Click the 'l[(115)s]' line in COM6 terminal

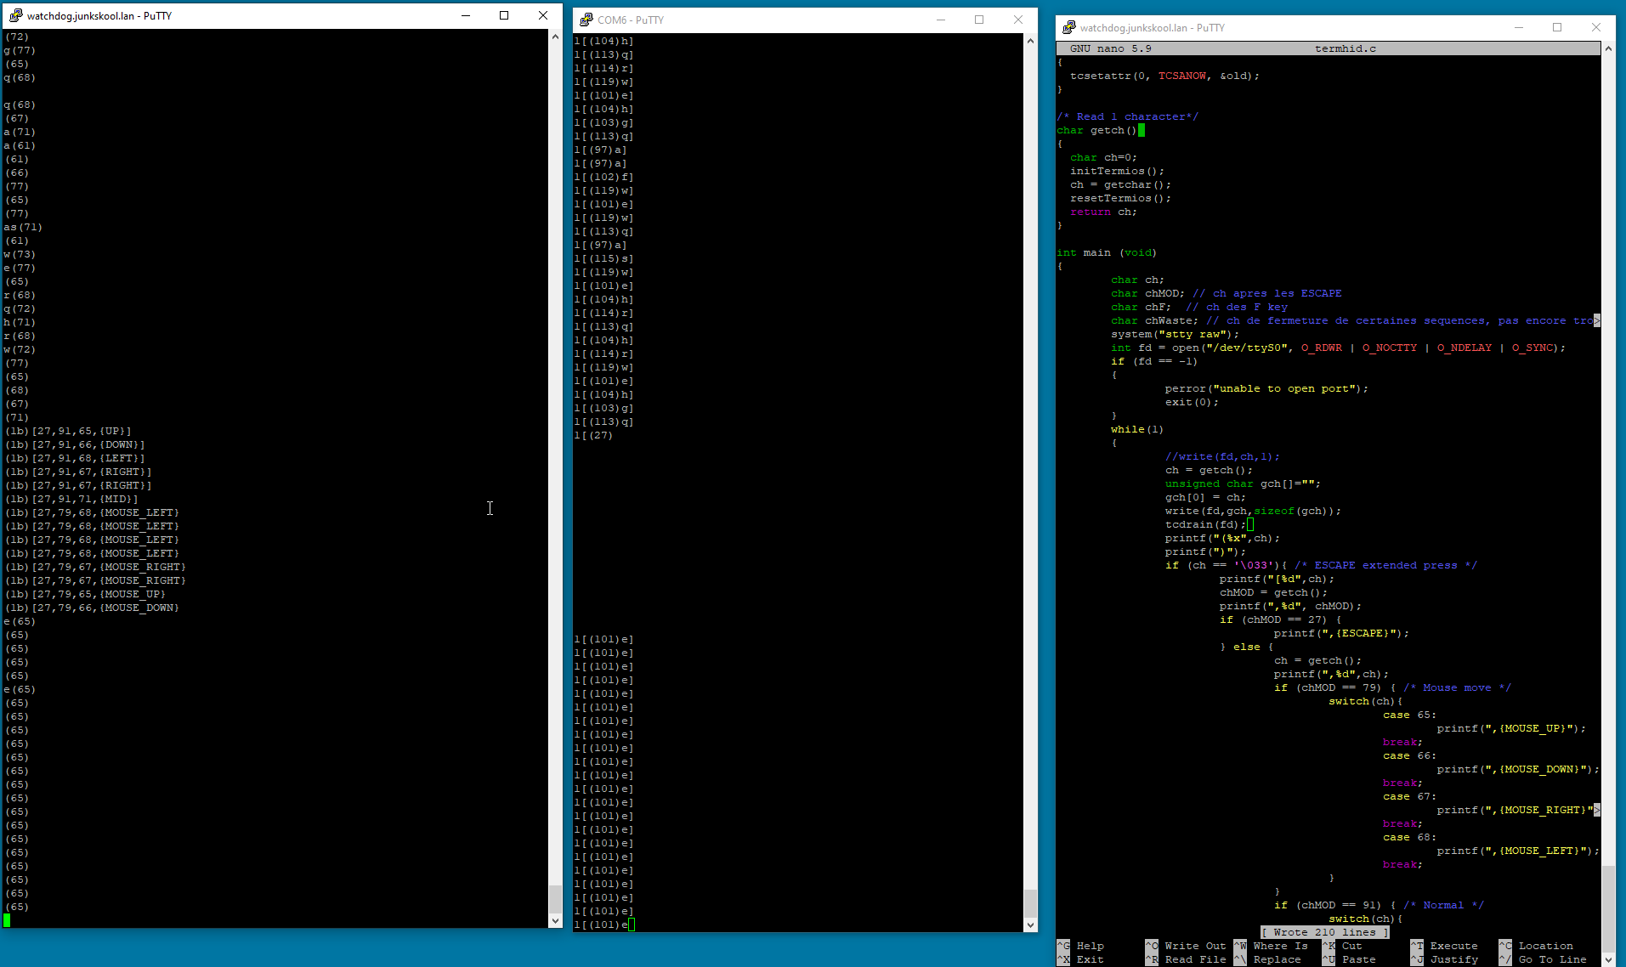[x=603, y=258]
